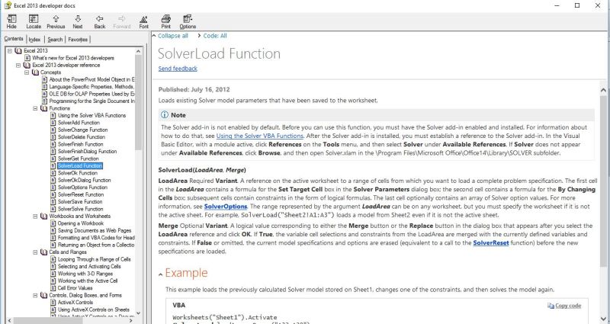Click the Send feedback link
This screenshot has height=324, width=610.
(178, 69)
